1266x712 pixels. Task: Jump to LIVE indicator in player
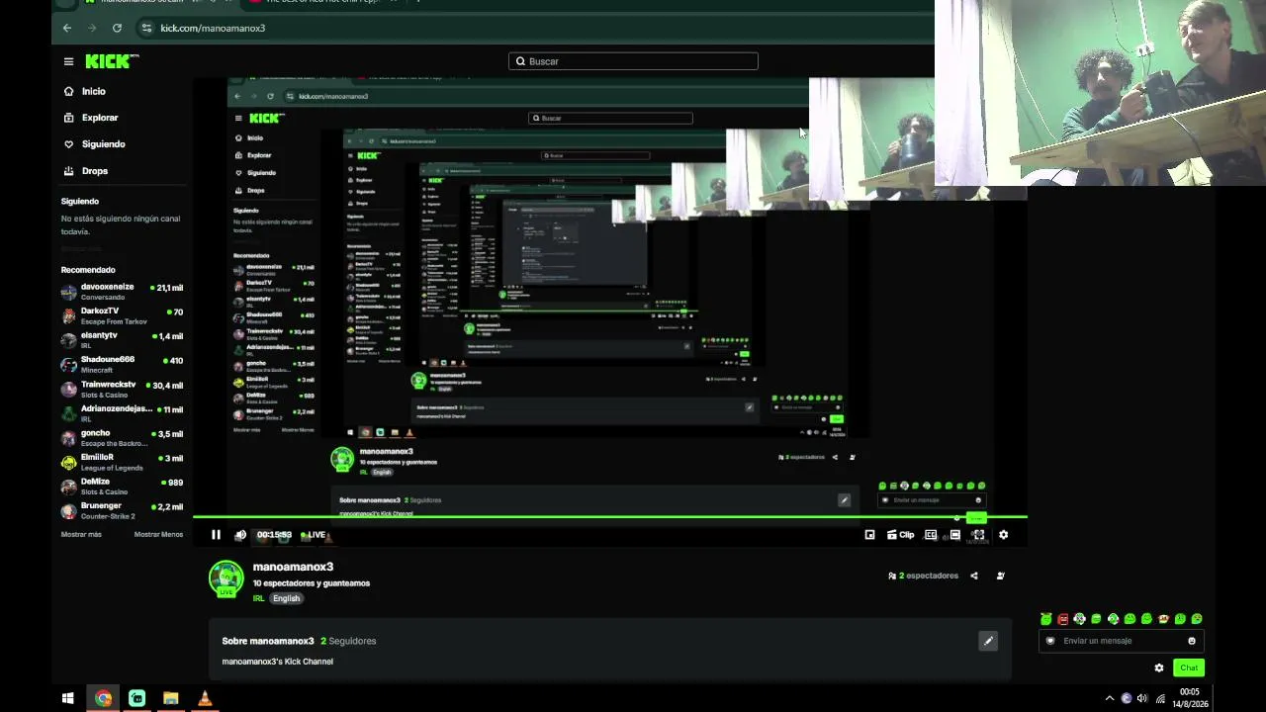[x=314, y=535]
